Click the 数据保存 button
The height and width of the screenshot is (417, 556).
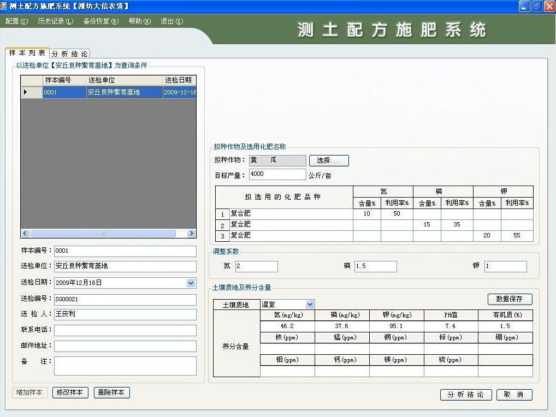[510, 299]
